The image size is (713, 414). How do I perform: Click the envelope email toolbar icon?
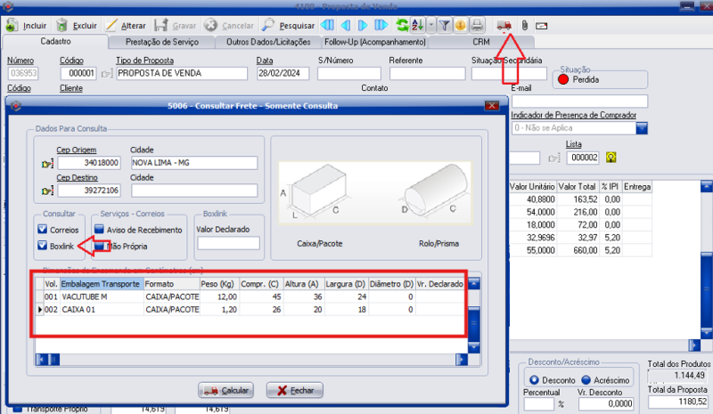[541, 24]
